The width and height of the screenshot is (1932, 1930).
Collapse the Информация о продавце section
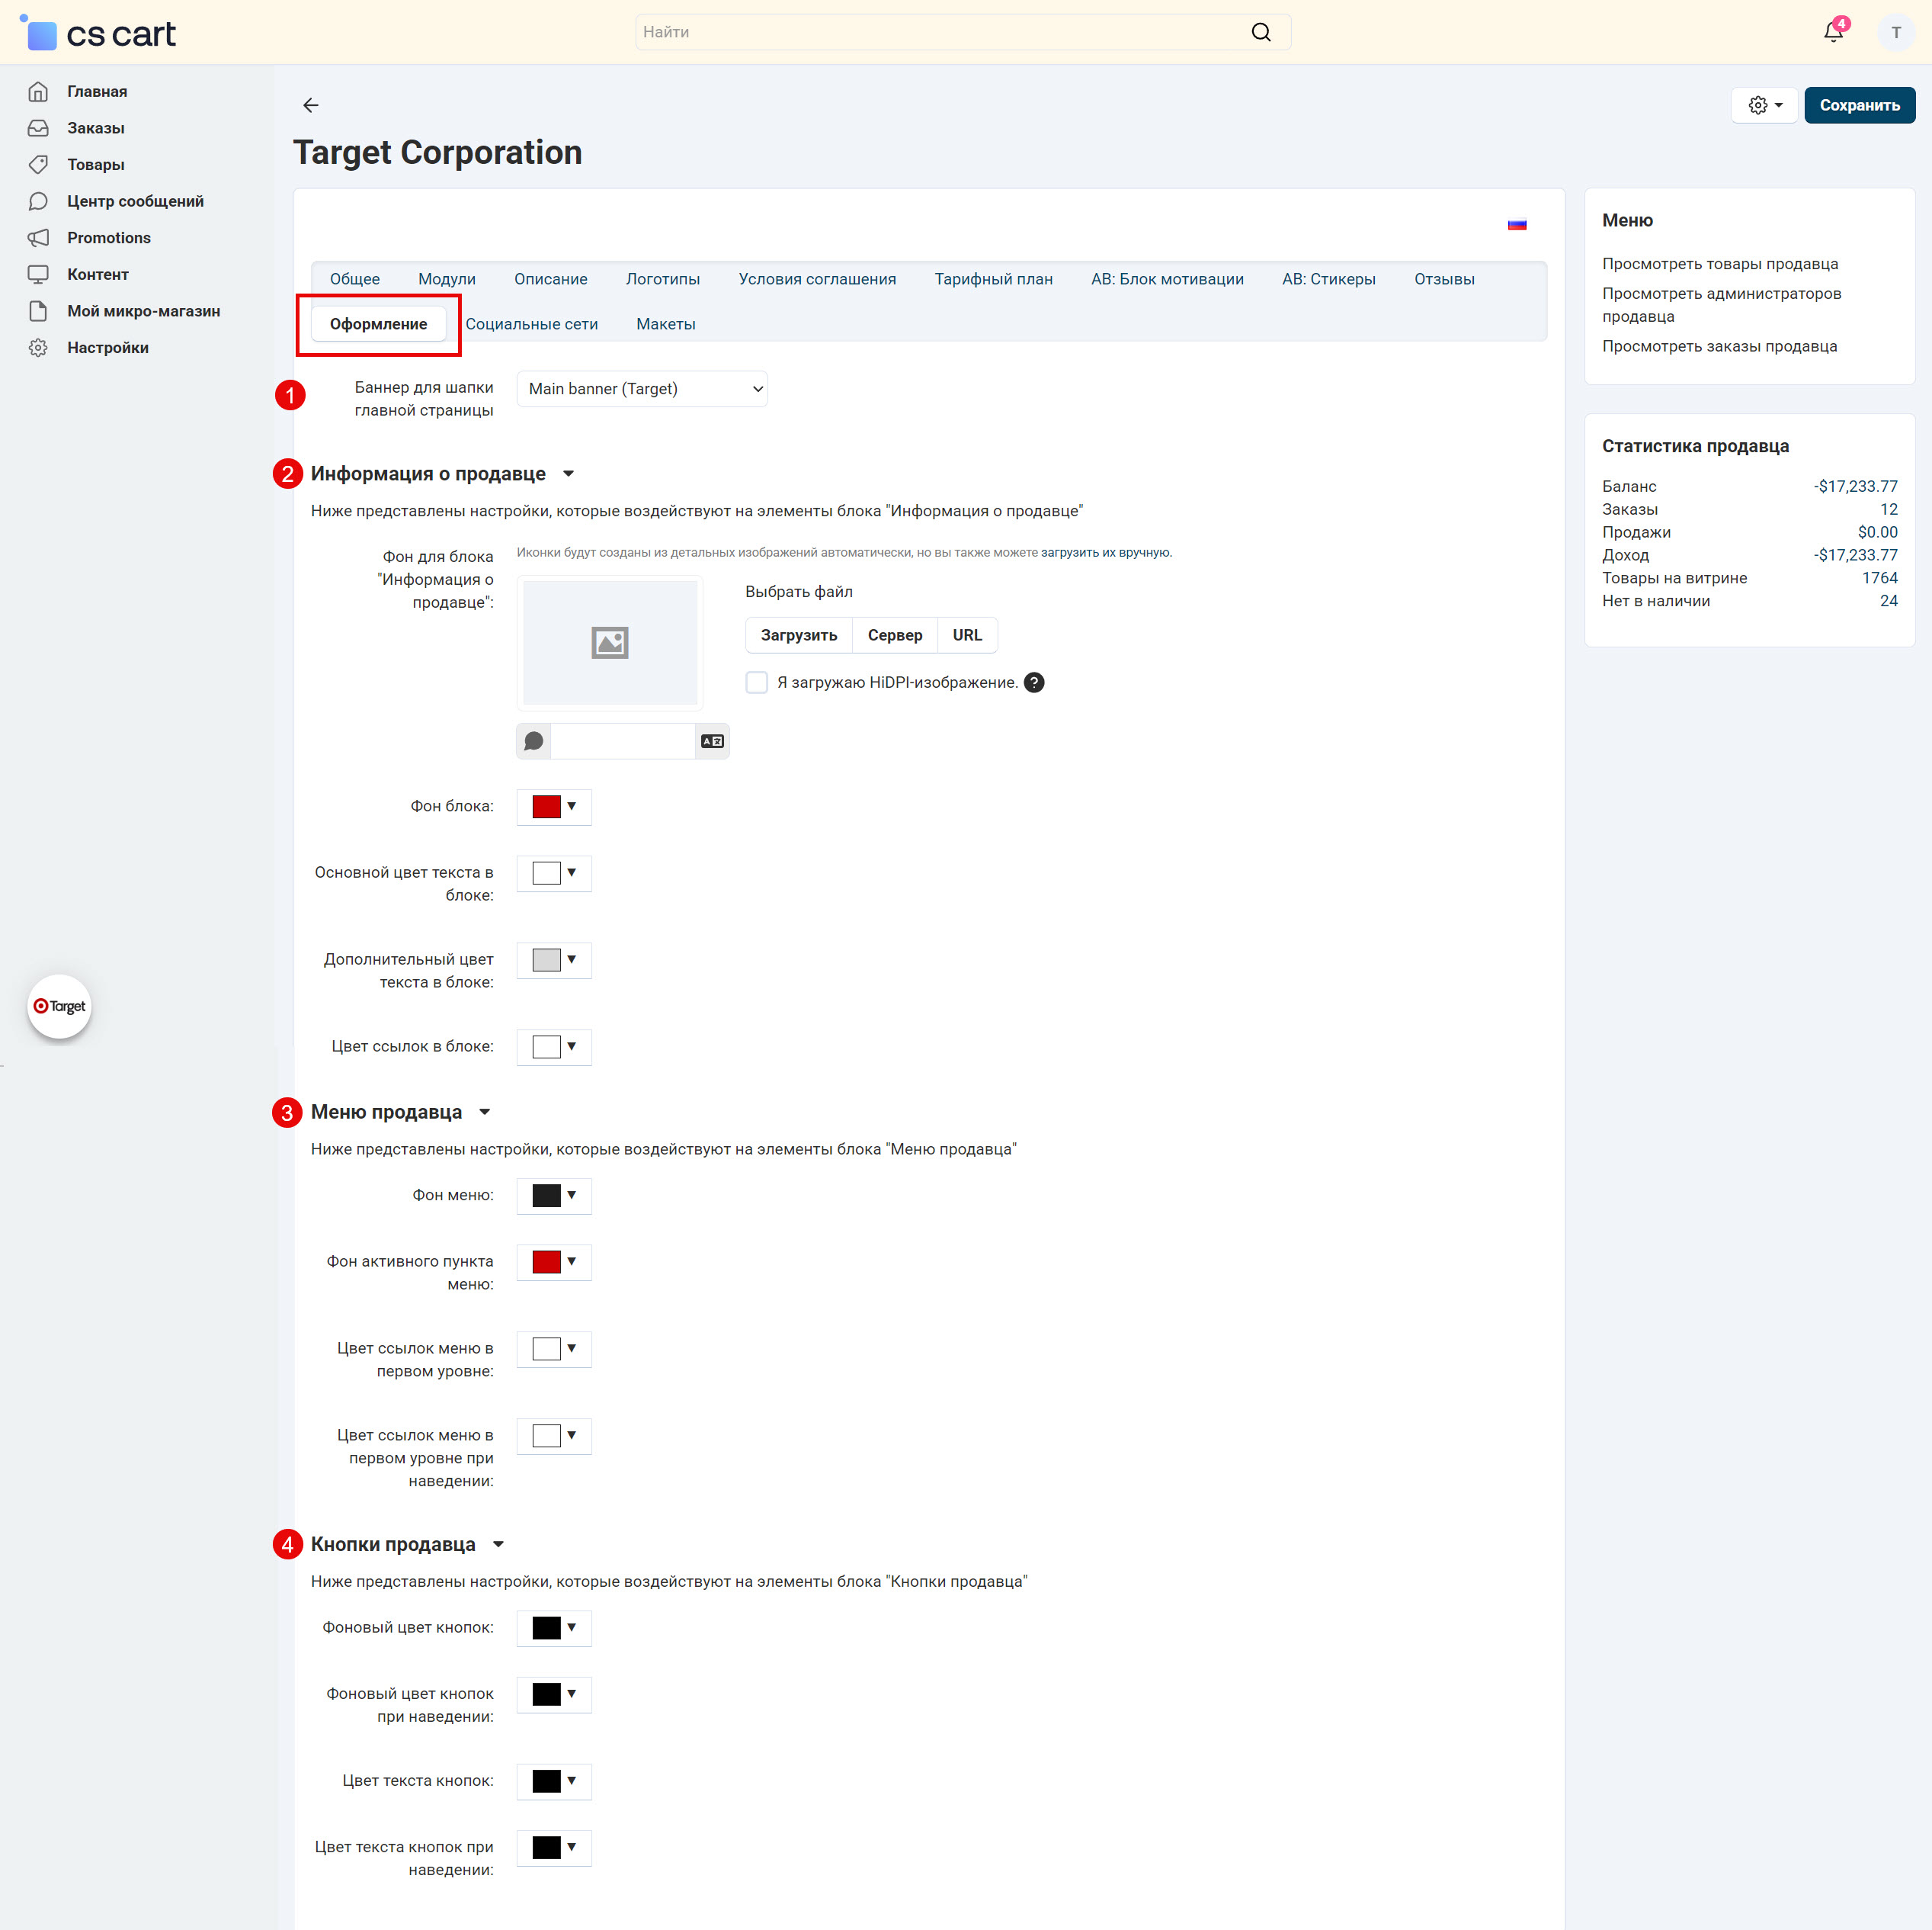(568, 474)
